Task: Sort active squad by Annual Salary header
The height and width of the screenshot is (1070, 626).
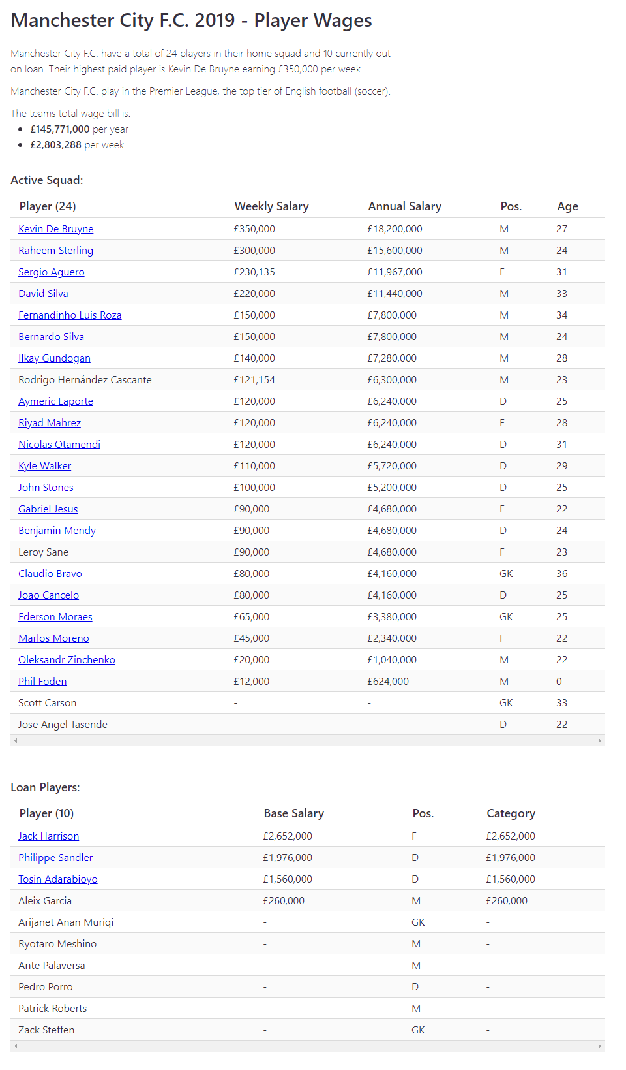Action: [404, 206]
